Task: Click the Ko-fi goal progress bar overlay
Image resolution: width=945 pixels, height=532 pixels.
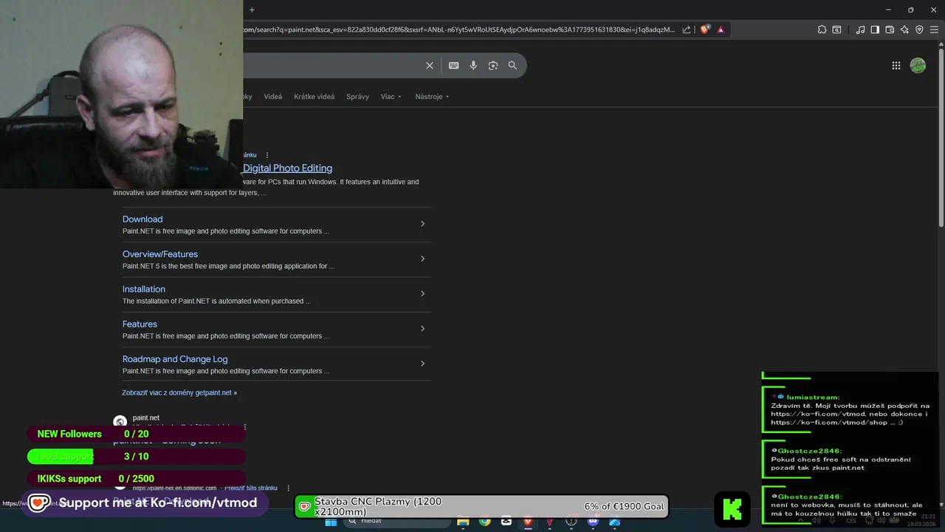Action: pyautogui.click(x=481, y=507)
